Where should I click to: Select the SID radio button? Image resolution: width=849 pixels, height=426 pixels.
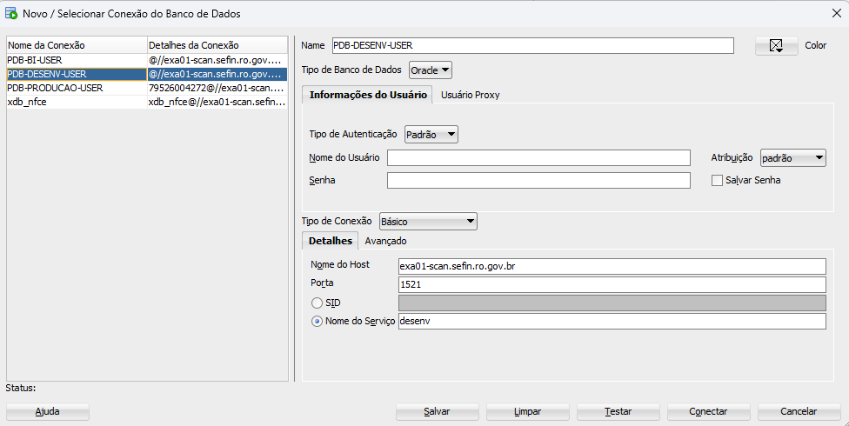pyautogui.click(x=317, y=303)
